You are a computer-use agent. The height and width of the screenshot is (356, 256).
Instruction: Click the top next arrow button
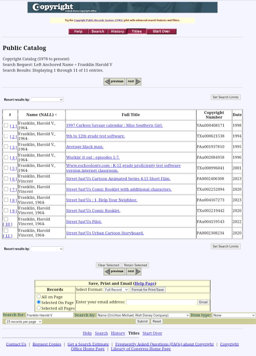coord(134,81)
